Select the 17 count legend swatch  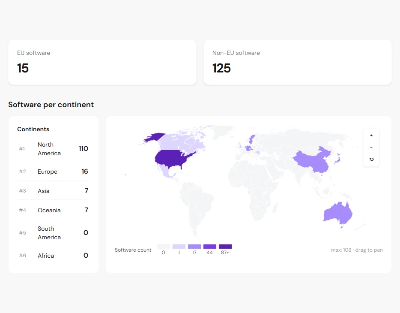click(x=194, y=247)
